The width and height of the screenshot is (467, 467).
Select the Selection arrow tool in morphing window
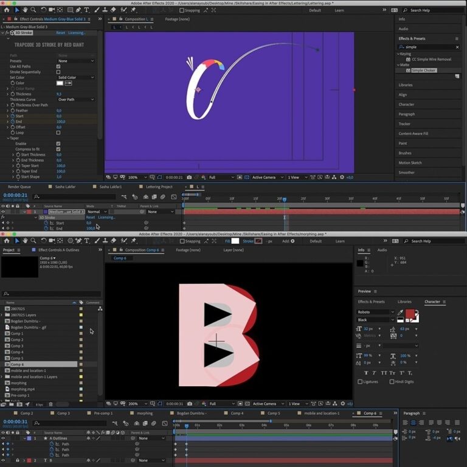17,241
